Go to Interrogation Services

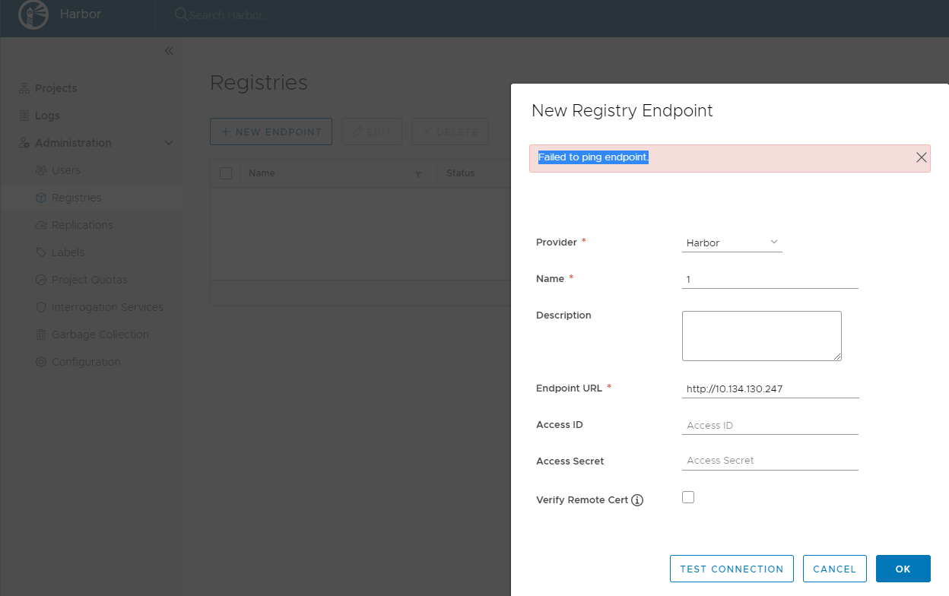coord(43,307)
